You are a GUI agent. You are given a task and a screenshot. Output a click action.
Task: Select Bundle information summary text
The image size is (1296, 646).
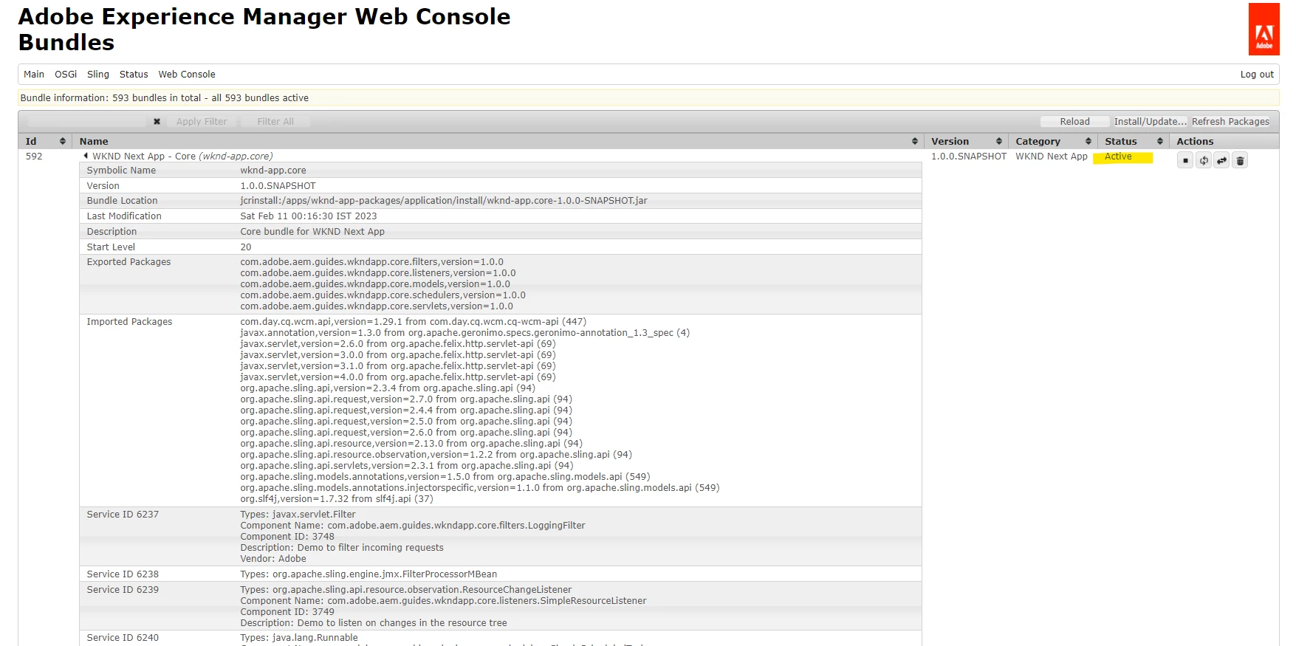(x=165, y=98)
